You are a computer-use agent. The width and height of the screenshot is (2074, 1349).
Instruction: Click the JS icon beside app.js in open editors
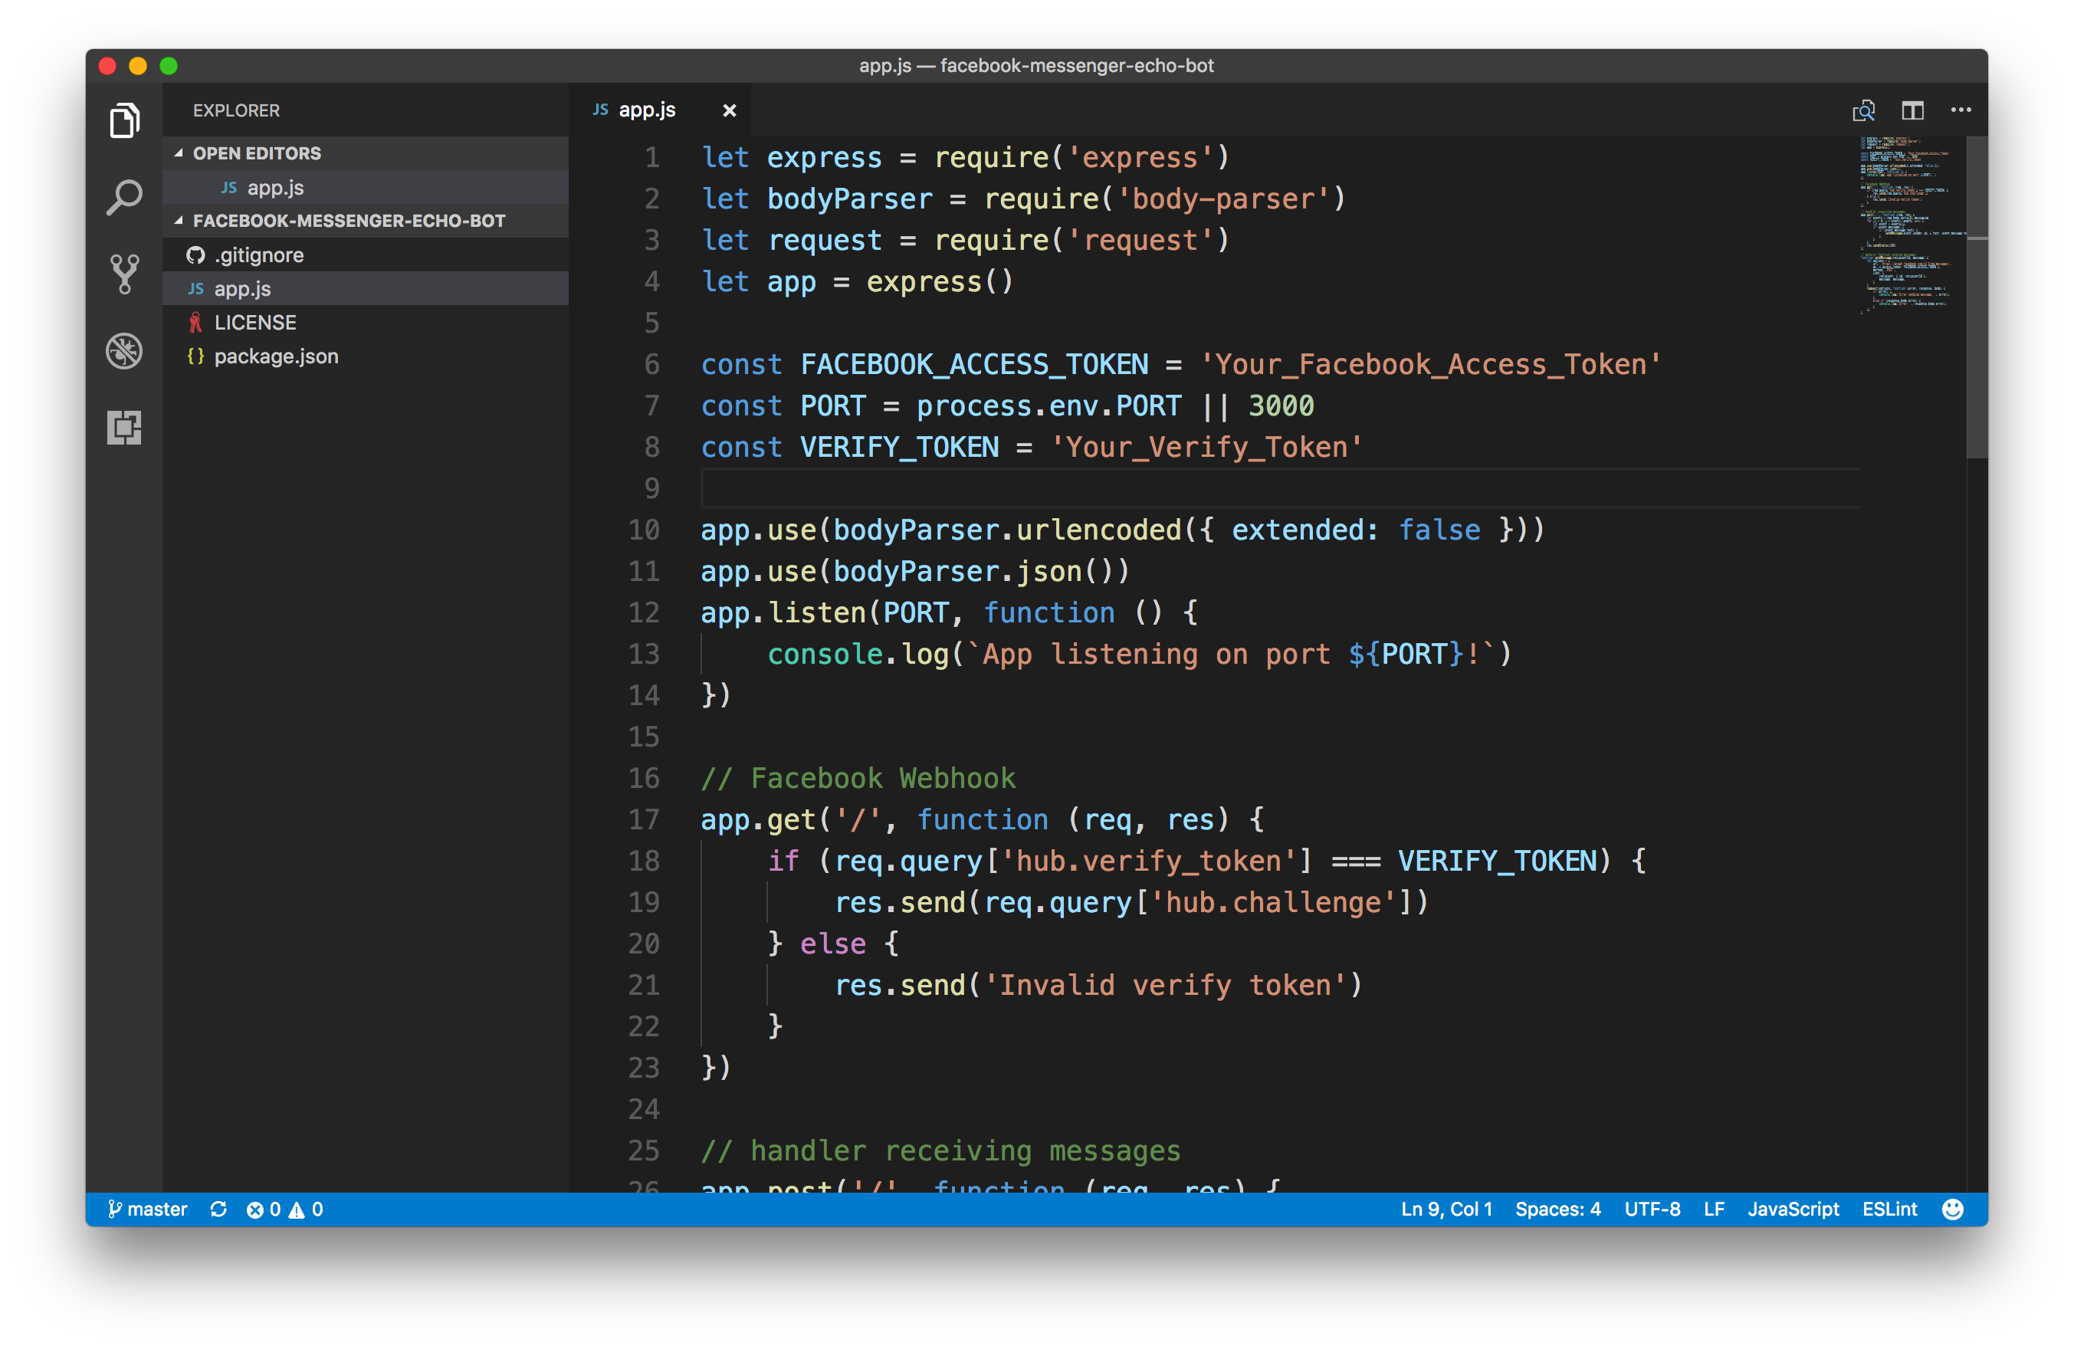click(x=229, y=187)
